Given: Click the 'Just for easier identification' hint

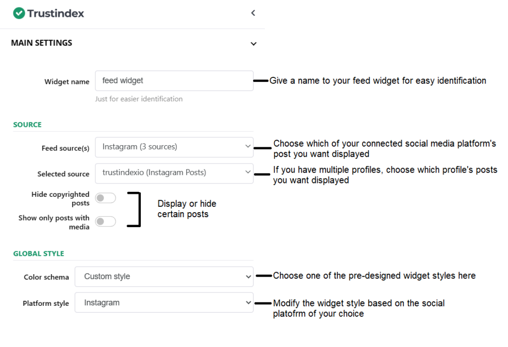Looking at the screenshot, I should click(139, 99).
